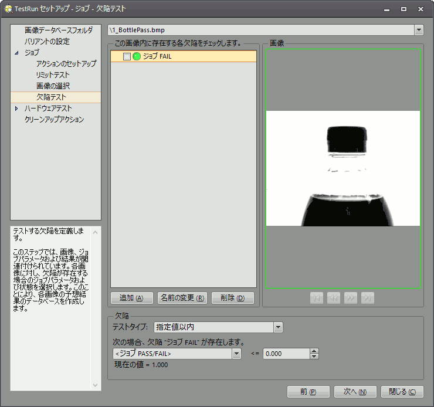Screen dimensions: 434x407
Task: Jump to the last image navigation button
Action: (368, 298)
